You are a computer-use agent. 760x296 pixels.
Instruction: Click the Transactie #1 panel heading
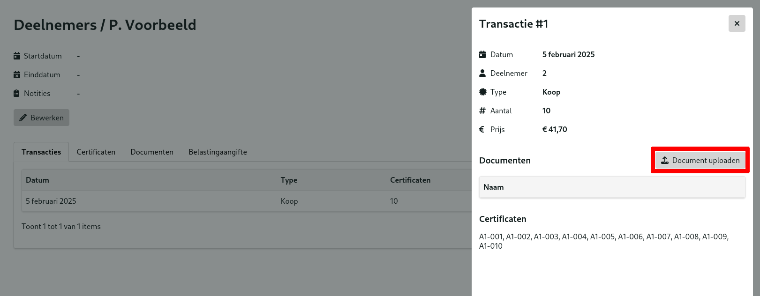(x=513, y=23)
